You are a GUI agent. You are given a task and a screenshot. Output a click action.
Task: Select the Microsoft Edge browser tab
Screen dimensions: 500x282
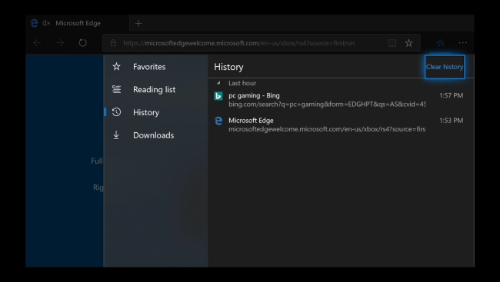tap(78, 23)
